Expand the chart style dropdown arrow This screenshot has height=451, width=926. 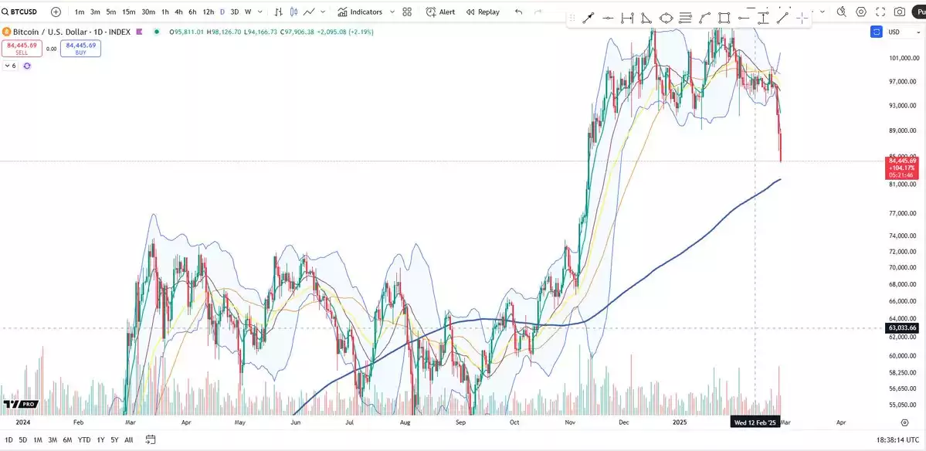click(x=323, y=12)
